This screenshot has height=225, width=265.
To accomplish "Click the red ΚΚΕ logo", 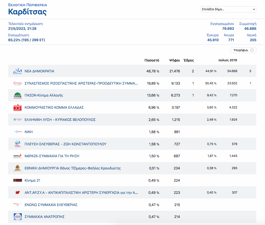I will 18,107.
